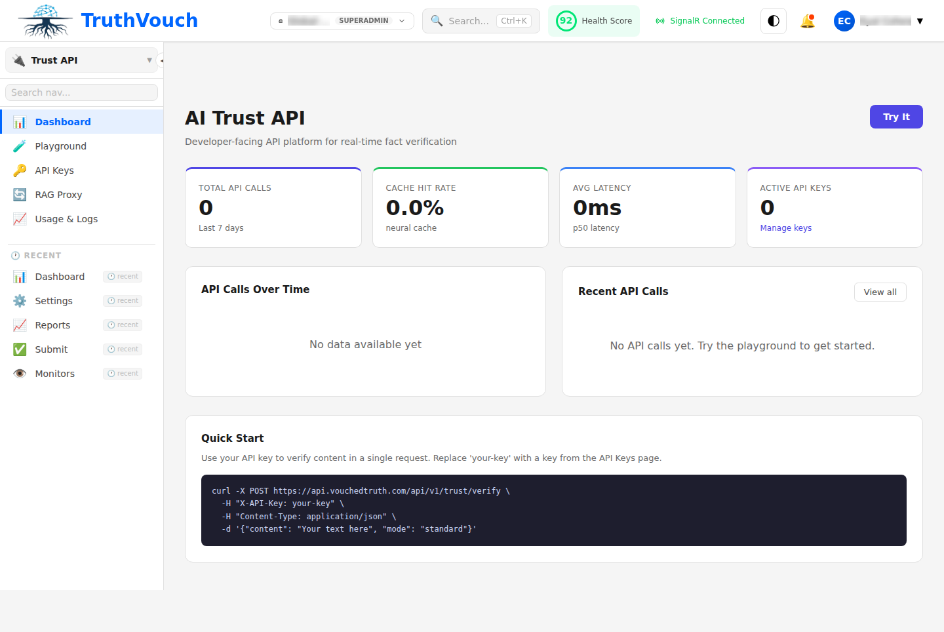Open API Keys via the key icon

tap(20, 170)
